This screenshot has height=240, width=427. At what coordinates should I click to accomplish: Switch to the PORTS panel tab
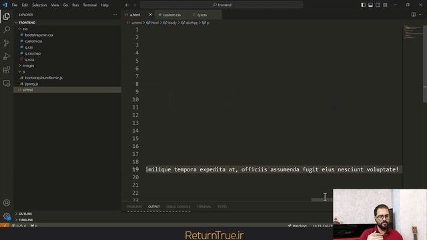point(222,207)
